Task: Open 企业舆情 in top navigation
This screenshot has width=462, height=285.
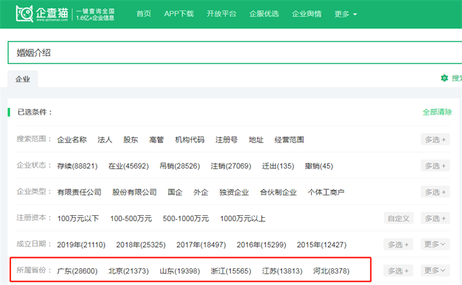Action: (x=306, y=14)
